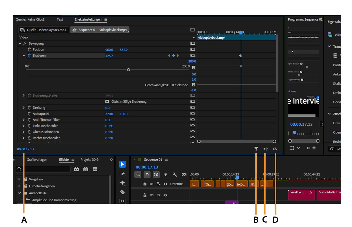Image resolution: width=352 pixels, height=227 pixels.
Task: Switch to the Grafikvorlagen tab
Action: coord(37,160)
